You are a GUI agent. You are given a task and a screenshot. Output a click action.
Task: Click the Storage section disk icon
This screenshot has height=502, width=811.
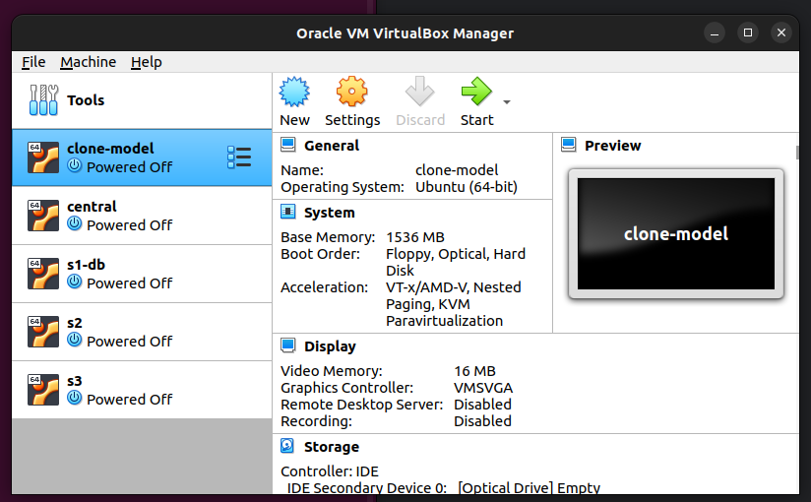coord(287,446)
